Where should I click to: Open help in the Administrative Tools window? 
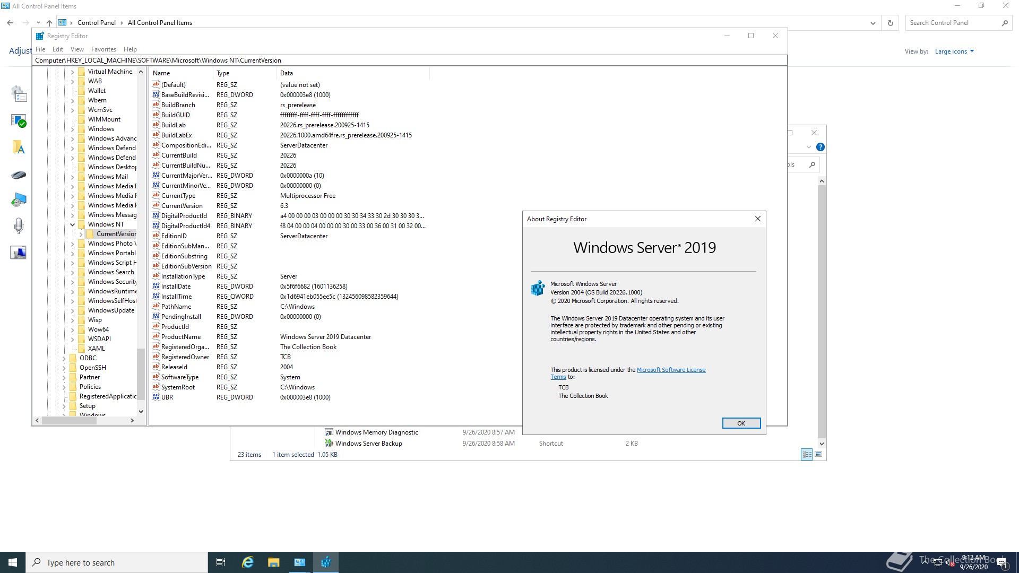[820, 147]
